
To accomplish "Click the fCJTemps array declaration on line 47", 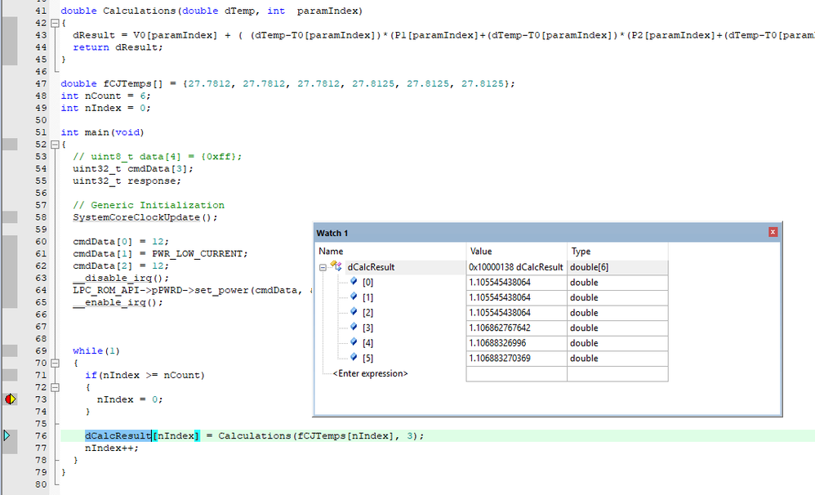I will 287,83.
